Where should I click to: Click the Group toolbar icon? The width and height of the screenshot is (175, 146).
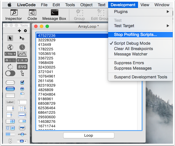tap(79, 15)
